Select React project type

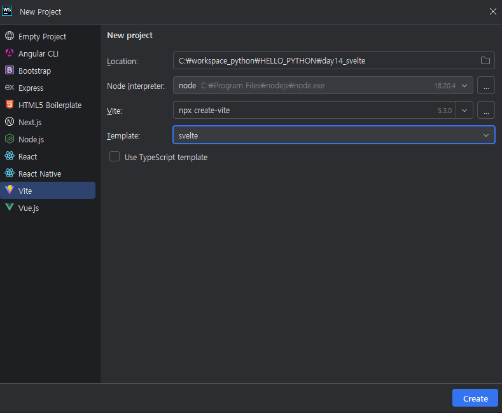(x=48, y=157)
